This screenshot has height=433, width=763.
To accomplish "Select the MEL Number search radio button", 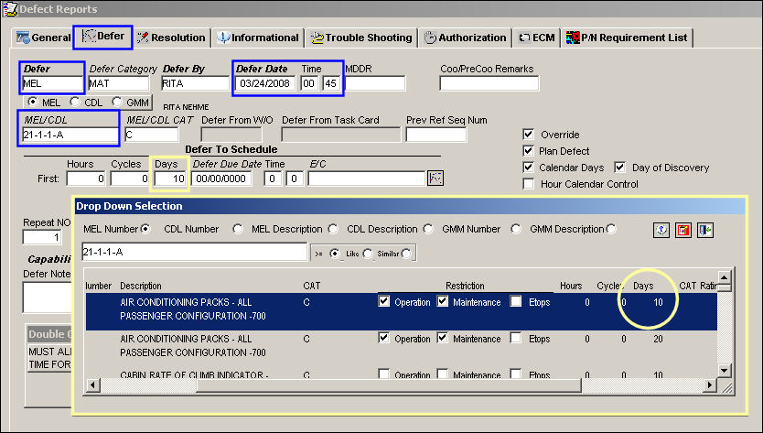I will (145, 229).
